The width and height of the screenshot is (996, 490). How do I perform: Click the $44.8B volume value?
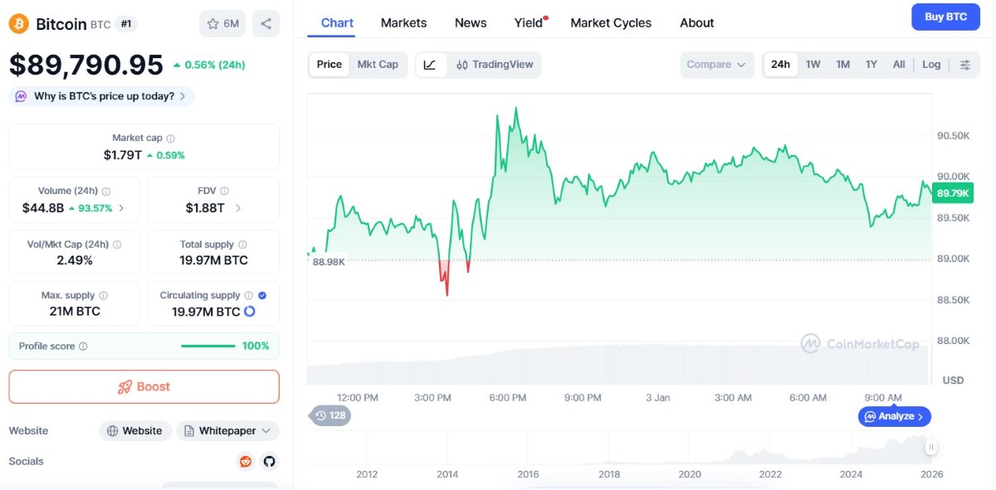(43, 208)
